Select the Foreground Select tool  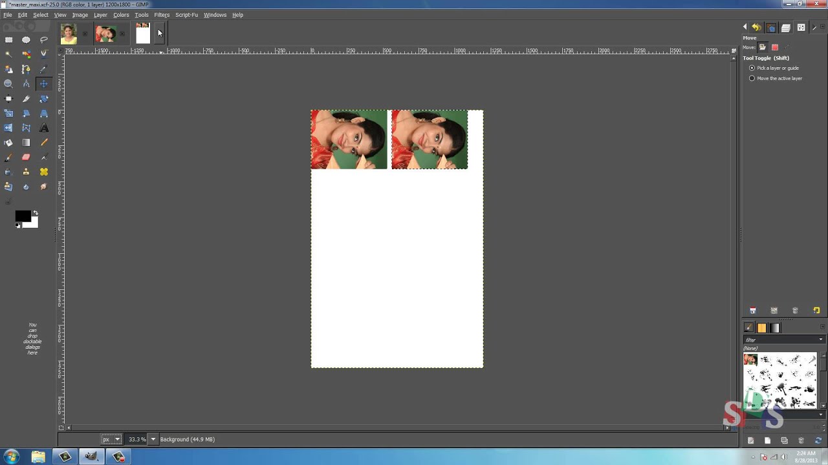coord(8,69)
